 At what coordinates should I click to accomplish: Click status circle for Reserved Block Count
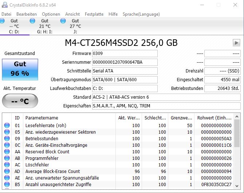coord(7,151)
